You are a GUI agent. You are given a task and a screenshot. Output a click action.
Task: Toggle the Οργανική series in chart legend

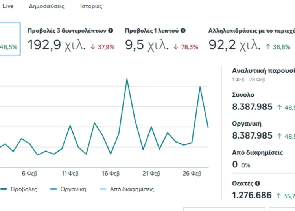tap(68, 189)
